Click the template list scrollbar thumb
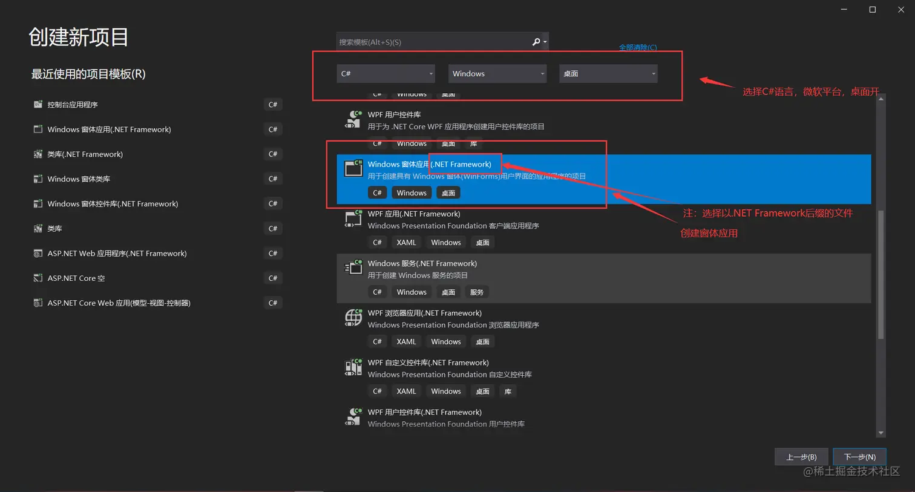This screenshot has width=915, height=492. coord(881,274)
